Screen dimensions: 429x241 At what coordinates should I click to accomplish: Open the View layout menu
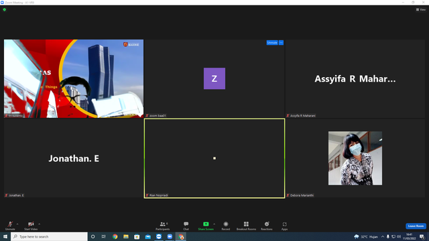[421, 9]
